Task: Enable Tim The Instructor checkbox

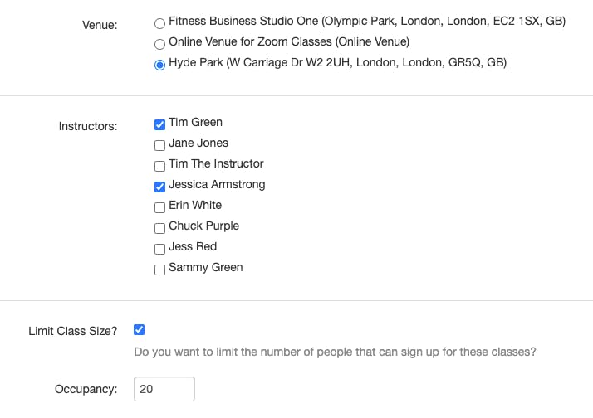Action: pos(159,166)
